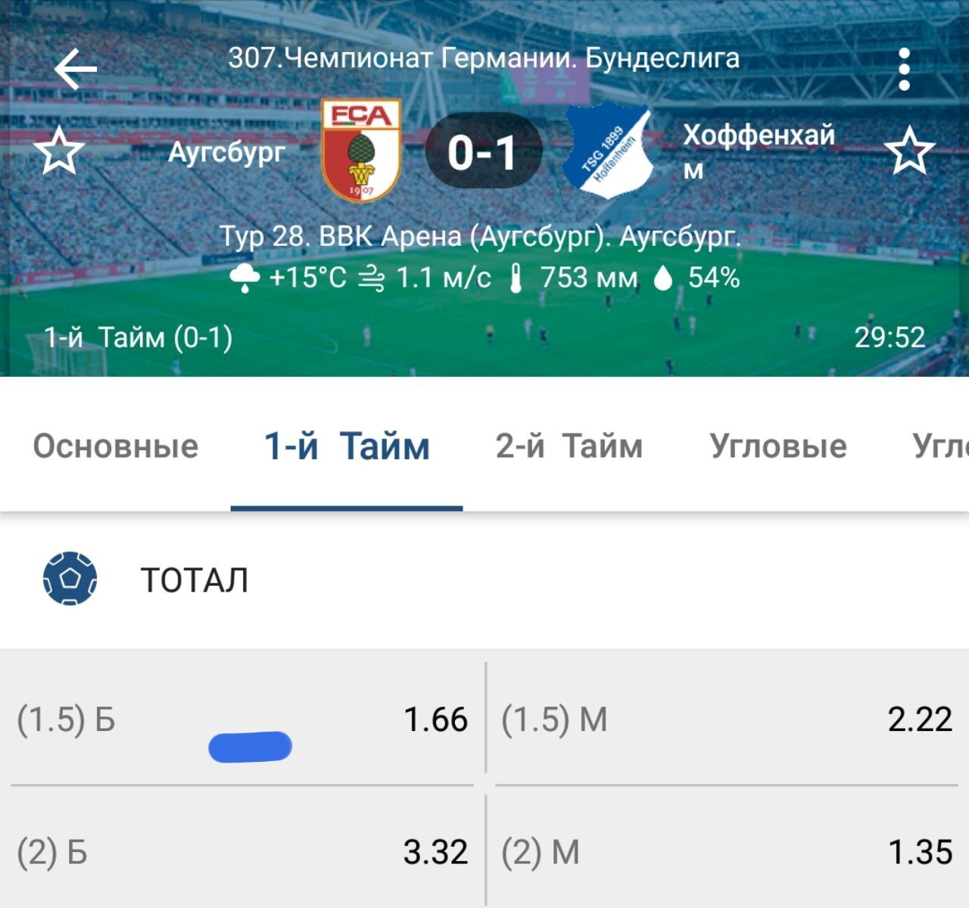Select the 1-й Тайм tab
Screen dimensions: 969x908
347,446
